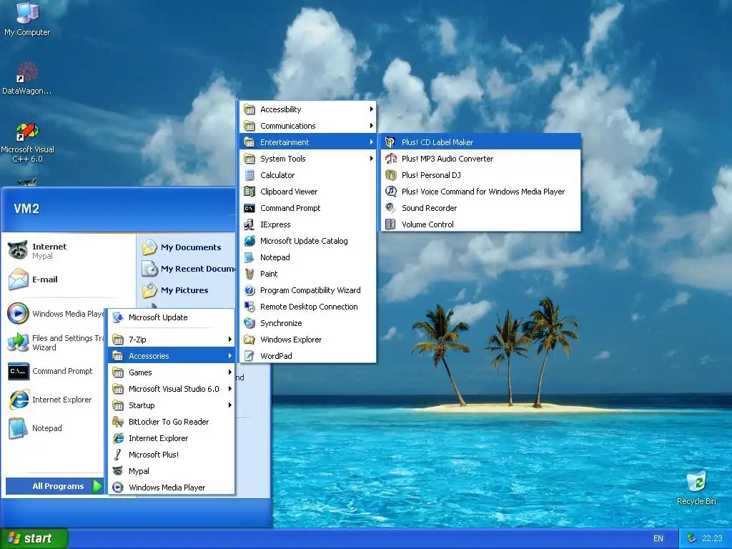Open Paint icon

249,274
